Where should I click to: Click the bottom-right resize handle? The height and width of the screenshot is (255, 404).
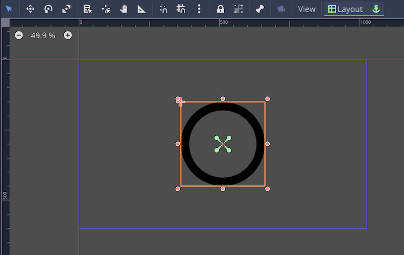[268, 189]
